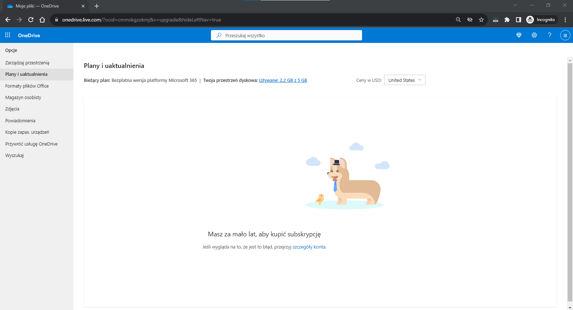The image size is (573, 310).
Task: Click the Plany i uaktualnienia page heading
Action: [x=114, y=66]
